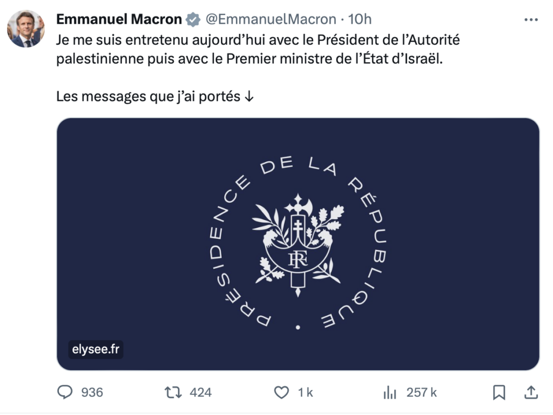
Task: Click the first sentence of the post text
Action: click(x=258, y=40)
